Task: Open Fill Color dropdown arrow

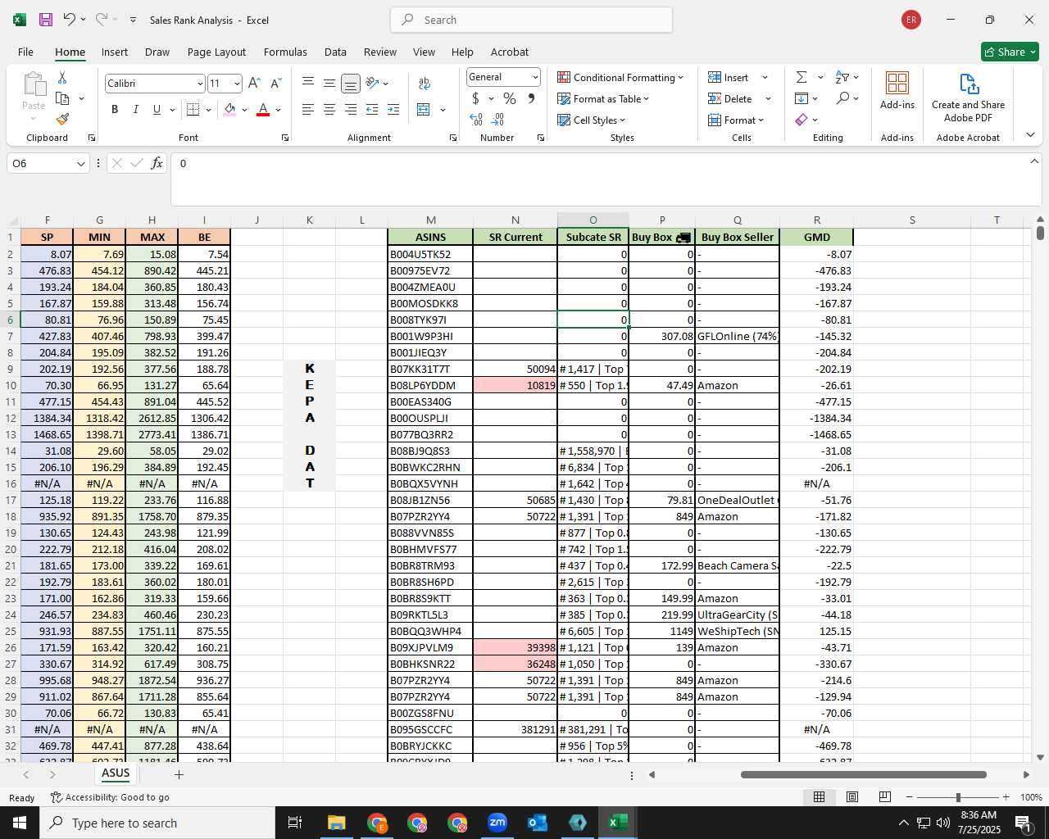Action: pos(244,109)
